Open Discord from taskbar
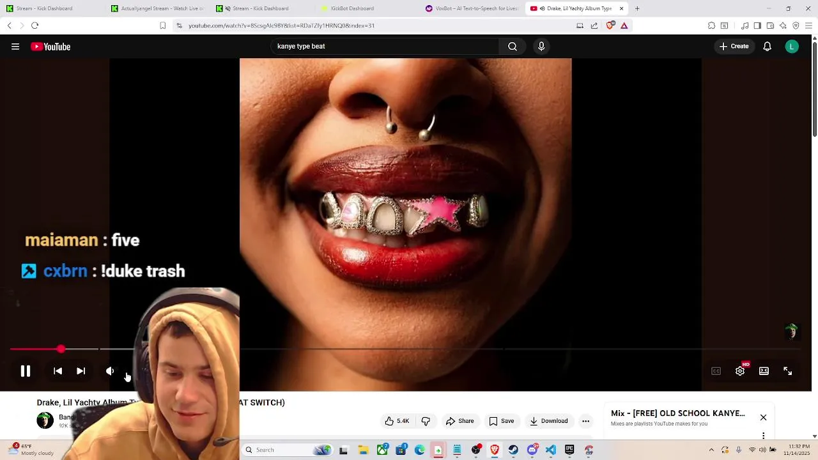This screenshot has height=460, width=818. pos(532,450)
